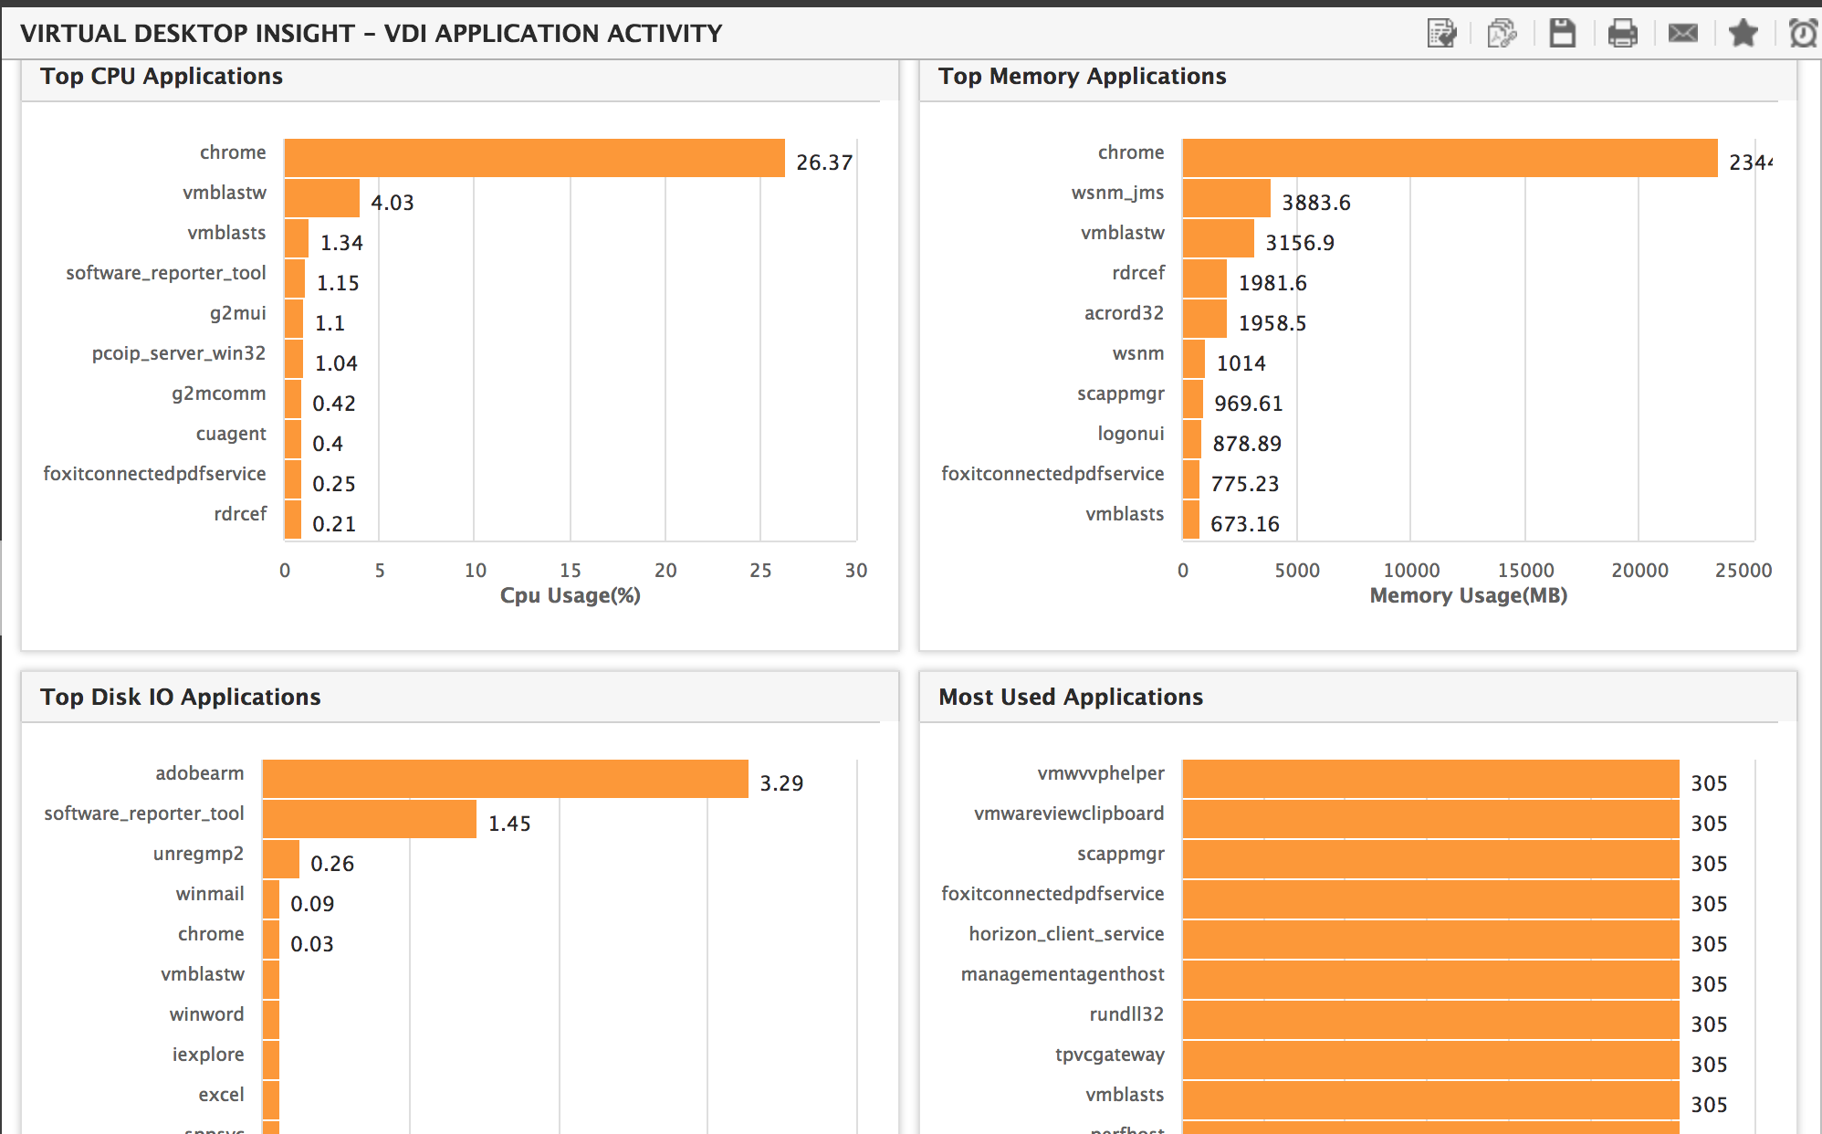
Task: Click the scappmgr bar in Most Used Applications
Action: coord(1430,859)
